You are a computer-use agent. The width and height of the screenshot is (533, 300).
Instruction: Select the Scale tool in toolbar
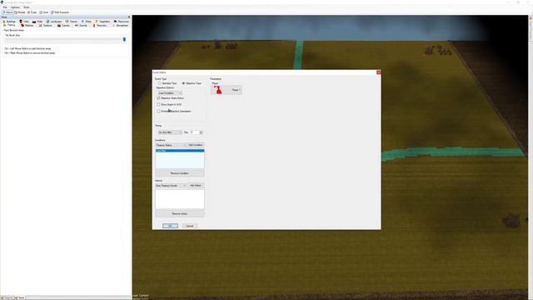tap(32, 12)
